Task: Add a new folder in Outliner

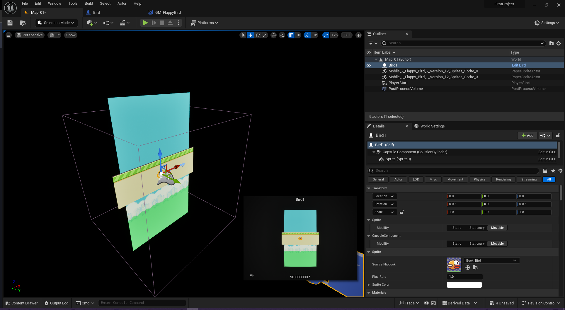Action: click(x=551, y=43)
